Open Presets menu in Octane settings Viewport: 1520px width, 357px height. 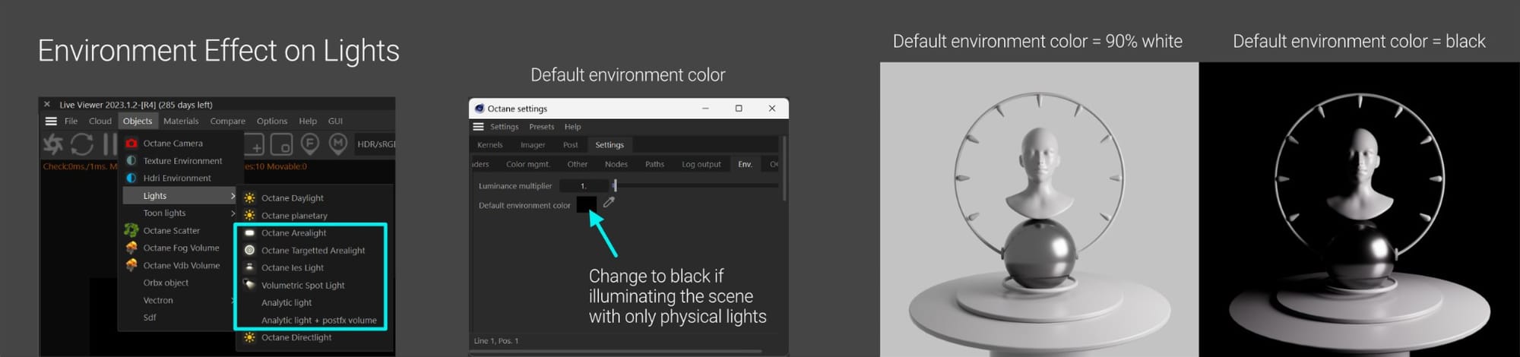tap(542, 127)
